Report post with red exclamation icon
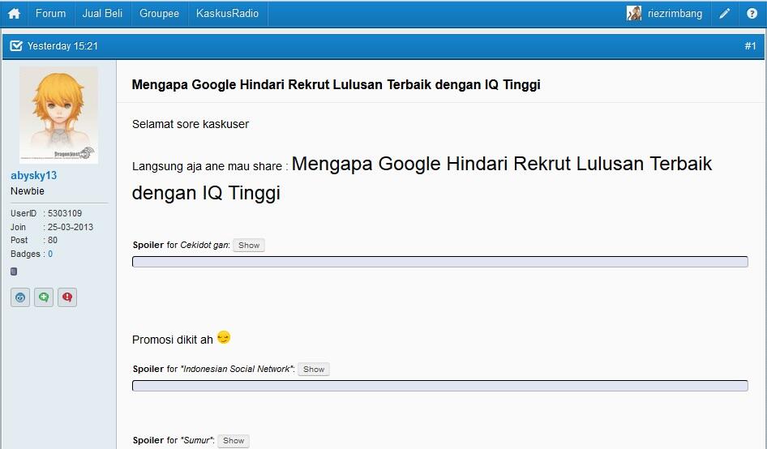This screenshot has height=449, width=767. point(67,297)
